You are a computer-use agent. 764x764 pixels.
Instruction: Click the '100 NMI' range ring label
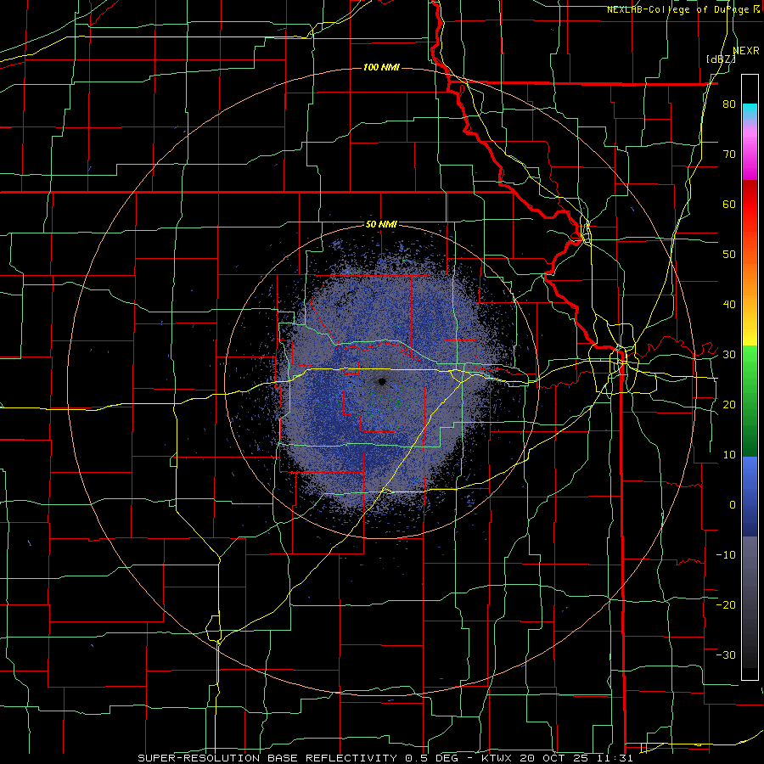click(381, 67)
